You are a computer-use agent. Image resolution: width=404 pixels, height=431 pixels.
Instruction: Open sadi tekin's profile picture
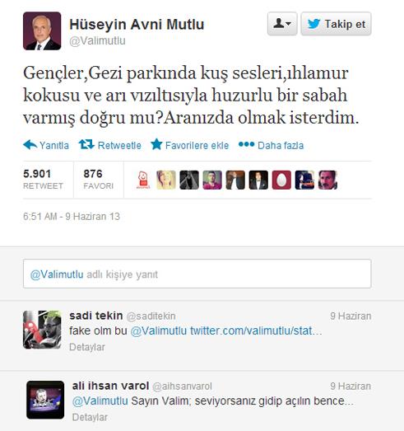[x=42, y=330]
